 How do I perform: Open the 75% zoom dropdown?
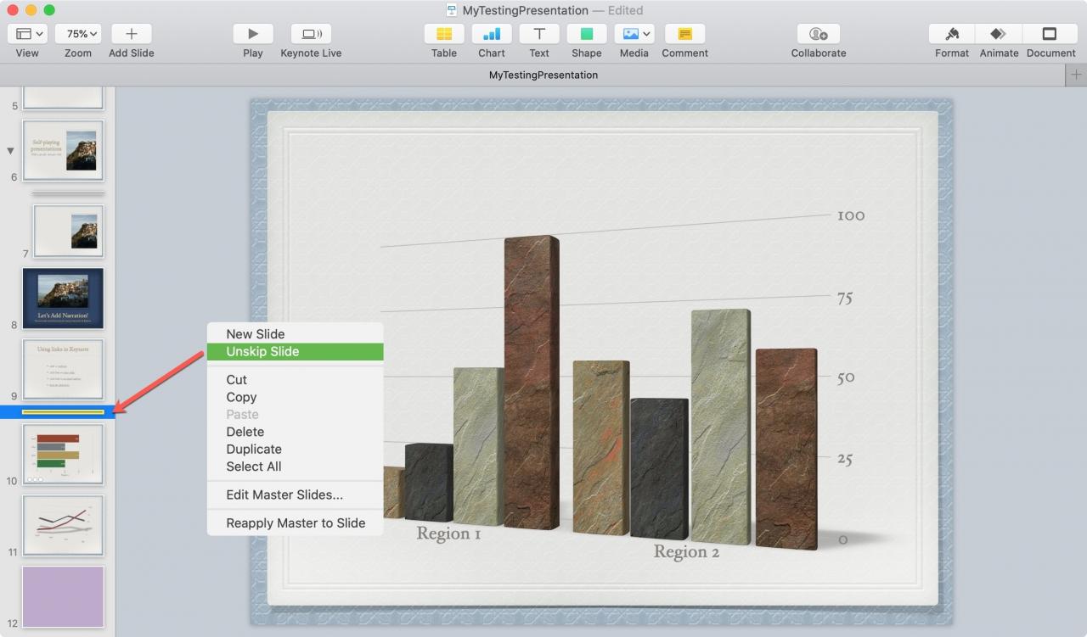click(78, 34)
